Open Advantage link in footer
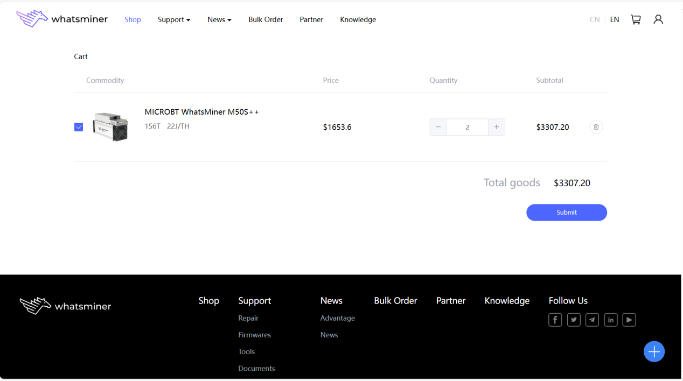The height and width of the screenshot is (381, 683). 338,318
